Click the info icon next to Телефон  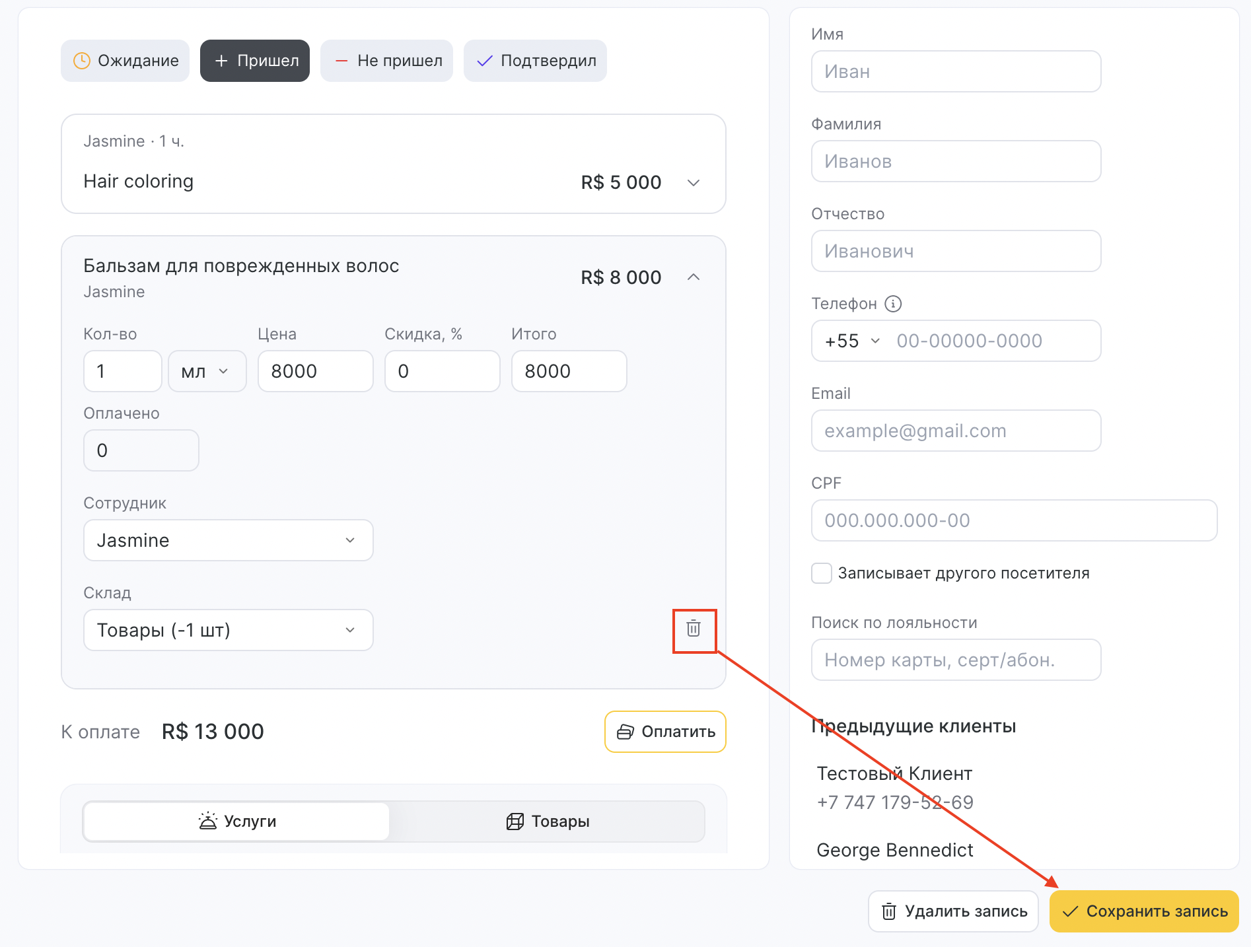(893, 304)
